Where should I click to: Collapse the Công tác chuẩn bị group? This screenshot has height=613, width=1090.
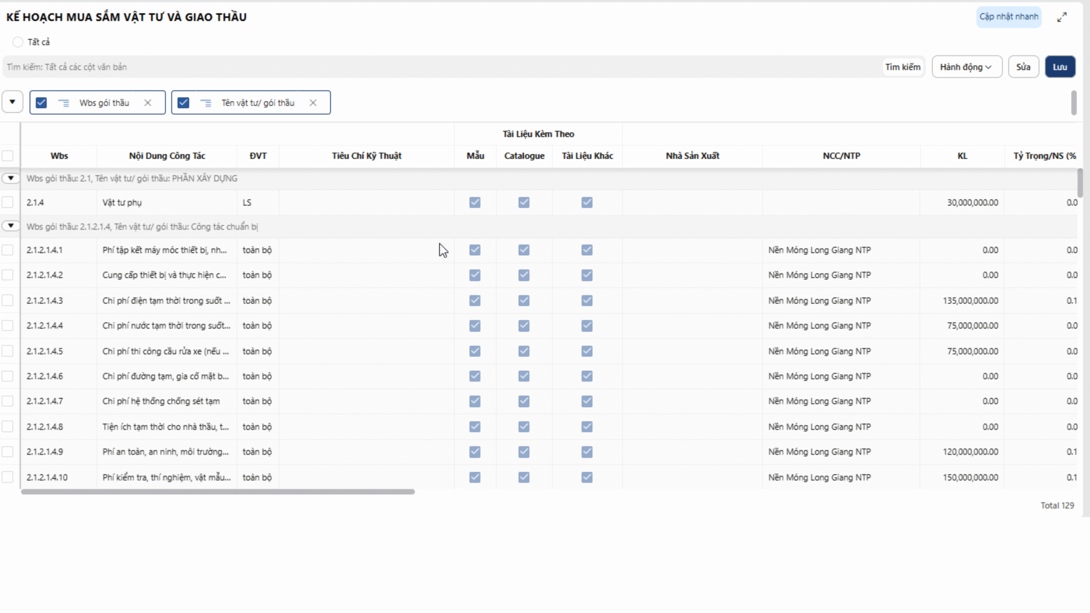[x=11, y=226]
